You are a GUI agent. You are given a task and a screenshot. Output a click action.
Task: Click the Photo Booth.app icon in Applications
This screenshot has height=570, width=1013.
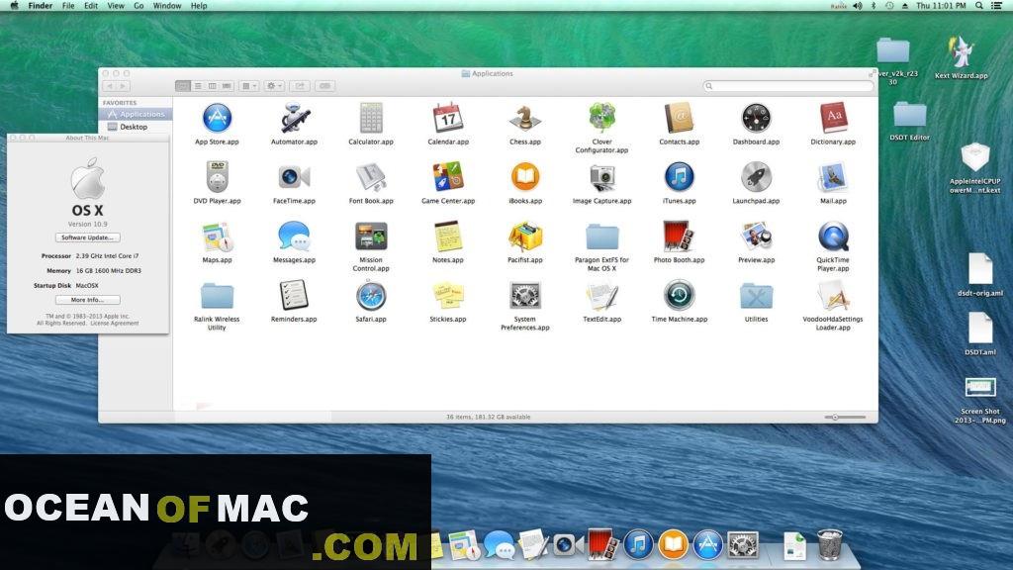(x=679, y=237)
